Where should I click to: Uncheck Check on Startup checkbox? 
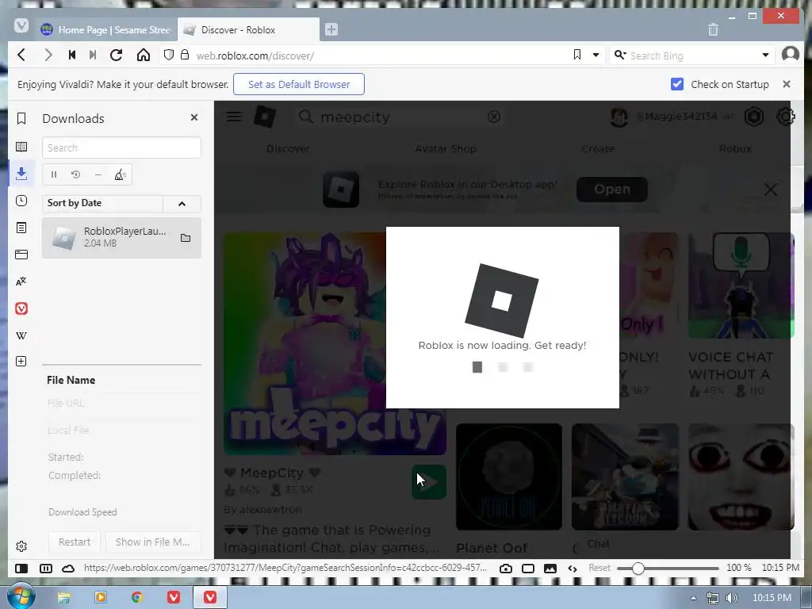[677, 84]
